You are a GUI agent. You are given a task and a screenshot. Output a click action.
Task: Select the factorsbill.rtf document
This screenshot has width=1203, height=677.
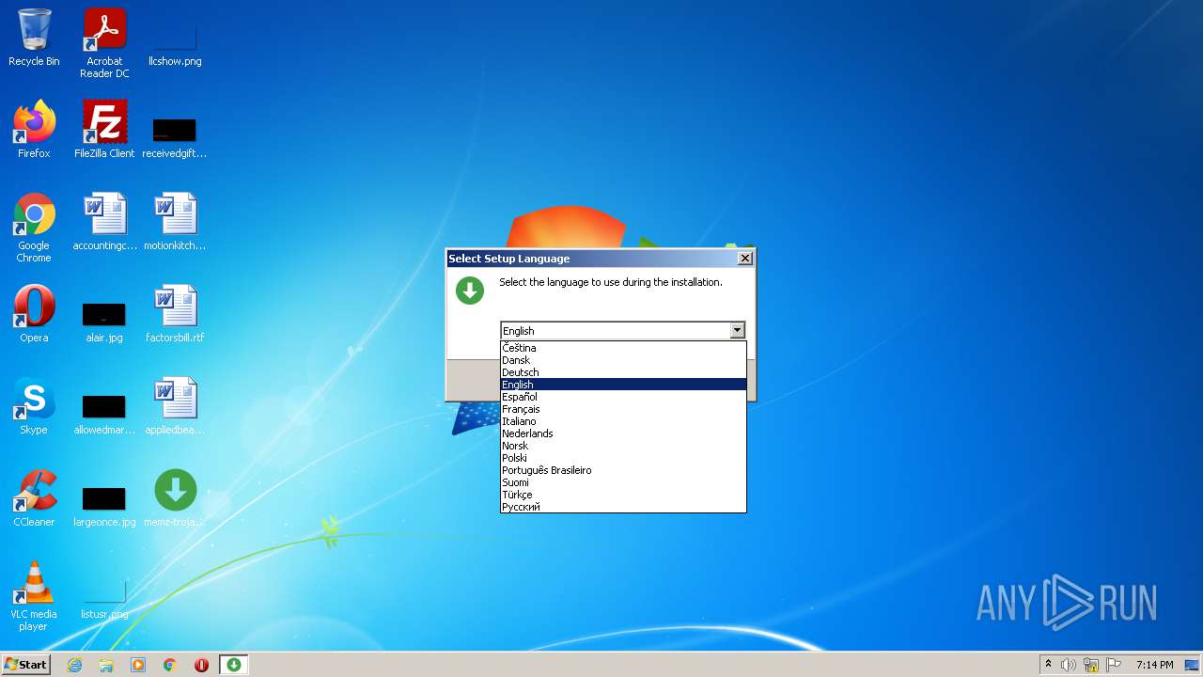175,314
